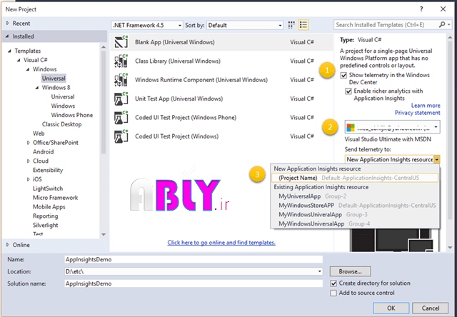Screen dimensions: 457x317
Task: Select the Universal node under Windows
Action: [x=54, y=79]
